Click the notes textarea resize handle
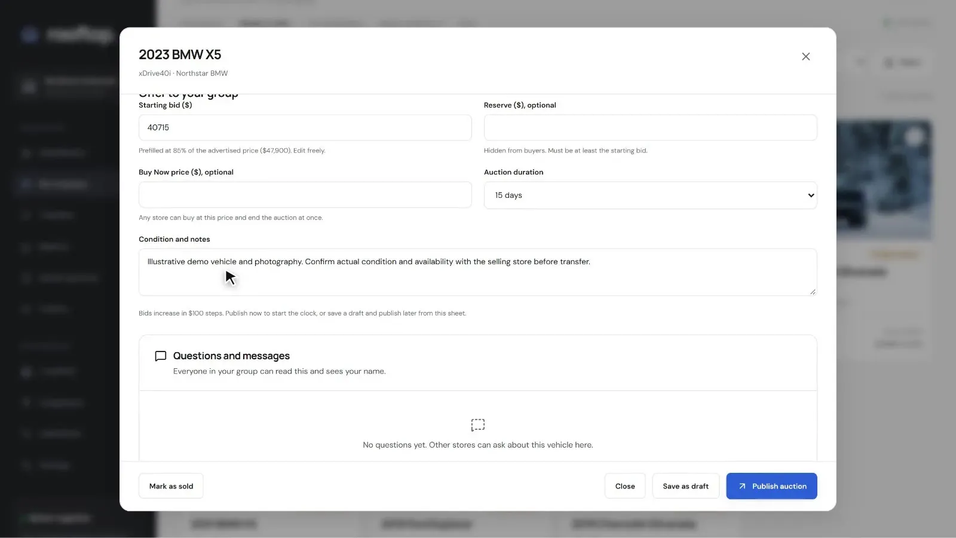Screen dimensions: 956x538 pos(812,291)
